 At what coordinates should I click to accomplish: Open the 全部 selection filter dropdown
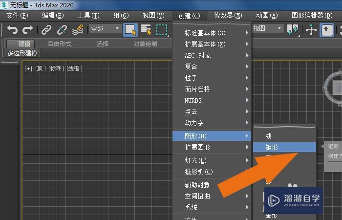pyautogui.click(x=106, y=28)
